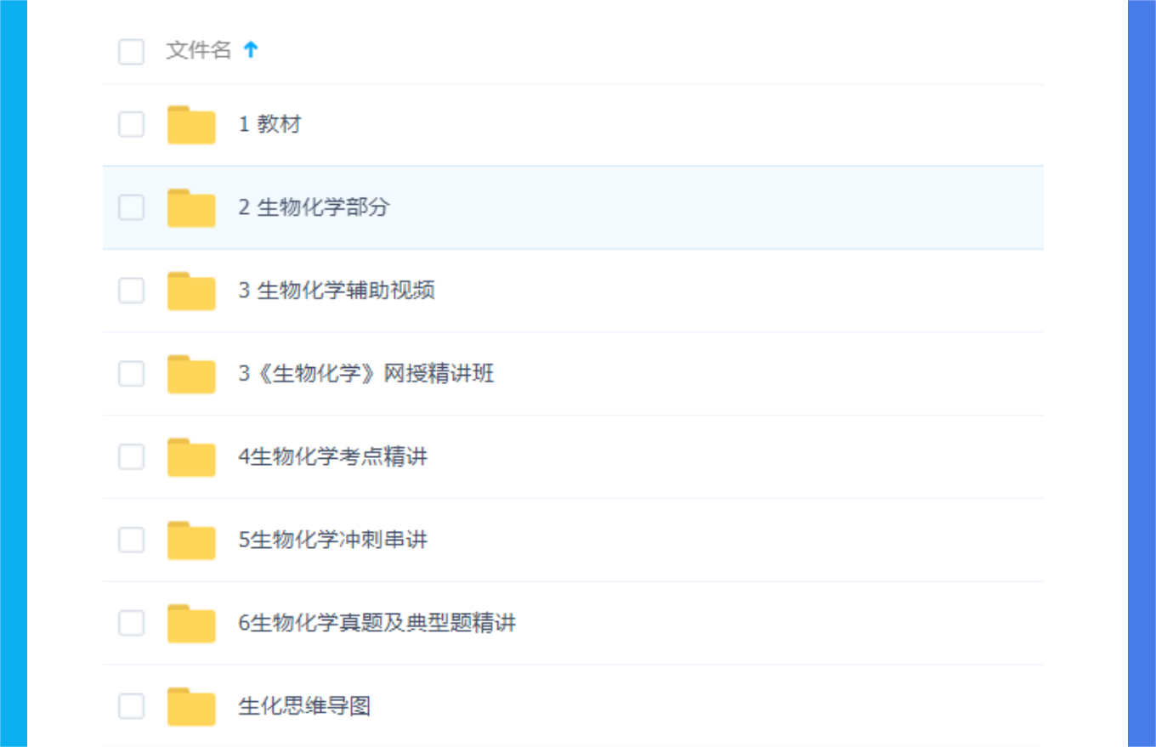Open the folder icon for 1 教材
Image resolution: width=1156 pixels, height=747 pixels.
point(191,125)
